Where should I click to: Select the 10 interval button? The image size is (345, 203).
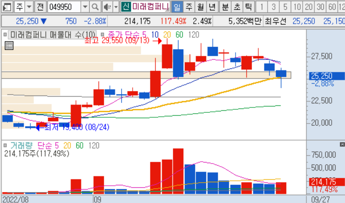(x=297, y=7)
